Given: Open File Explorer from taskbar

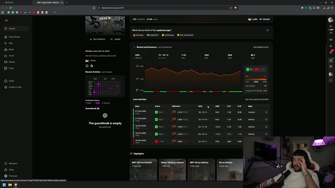Looking at the screenshot, I should coord(10,185).
